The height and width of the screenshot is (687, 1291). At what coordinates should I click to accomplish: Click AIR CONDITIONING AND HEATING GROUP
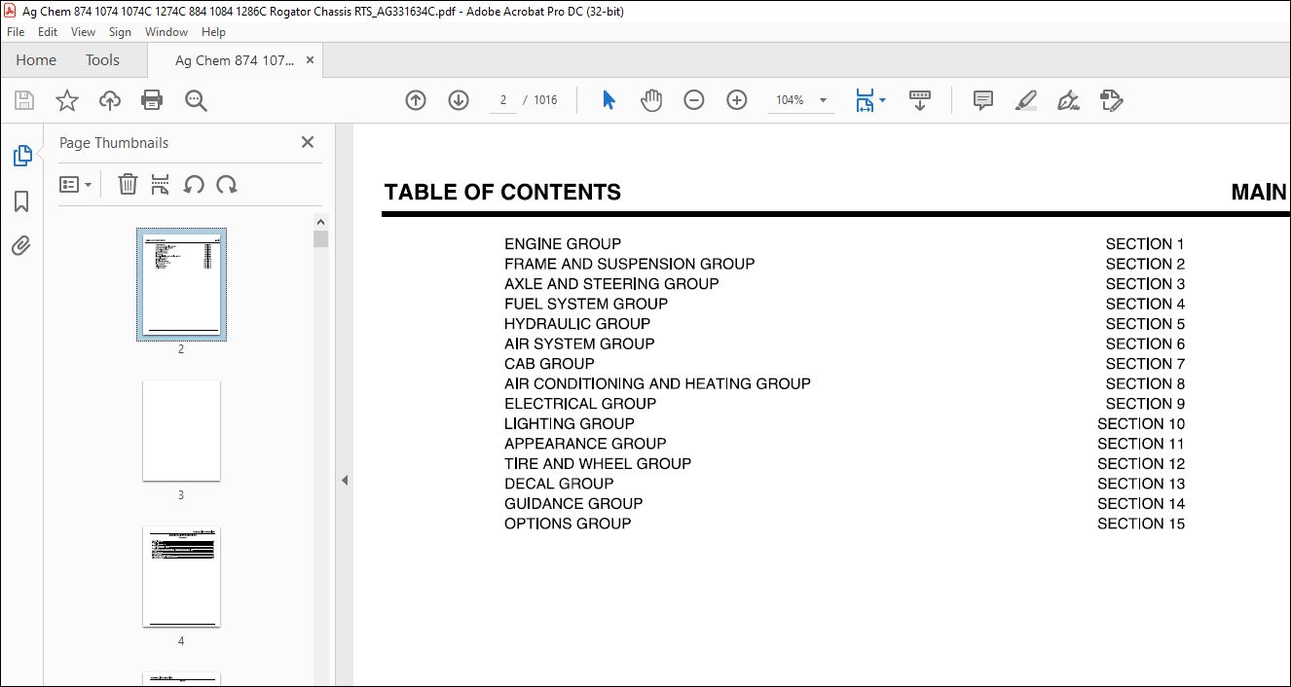point(657,383)
